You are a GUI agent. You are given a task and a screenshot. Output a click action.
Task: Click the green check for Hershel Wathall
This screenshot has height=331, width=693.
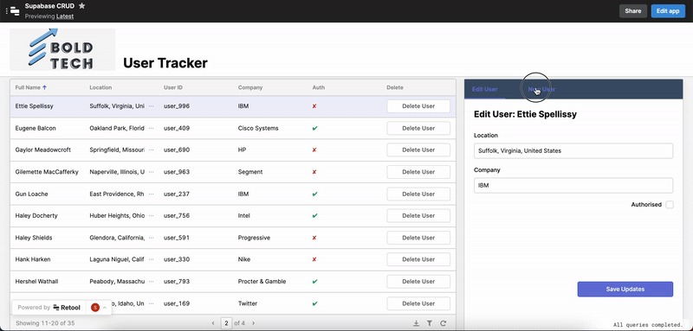(x=314, y=281)
